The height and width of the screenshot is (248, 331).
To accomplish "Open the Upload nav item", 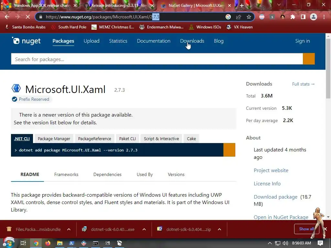I will [x=91, y=41].
